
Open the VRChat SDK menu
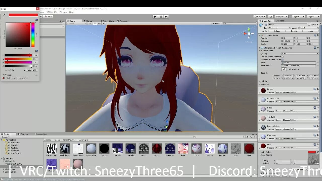pyautogui.click(x=52, y=12)
